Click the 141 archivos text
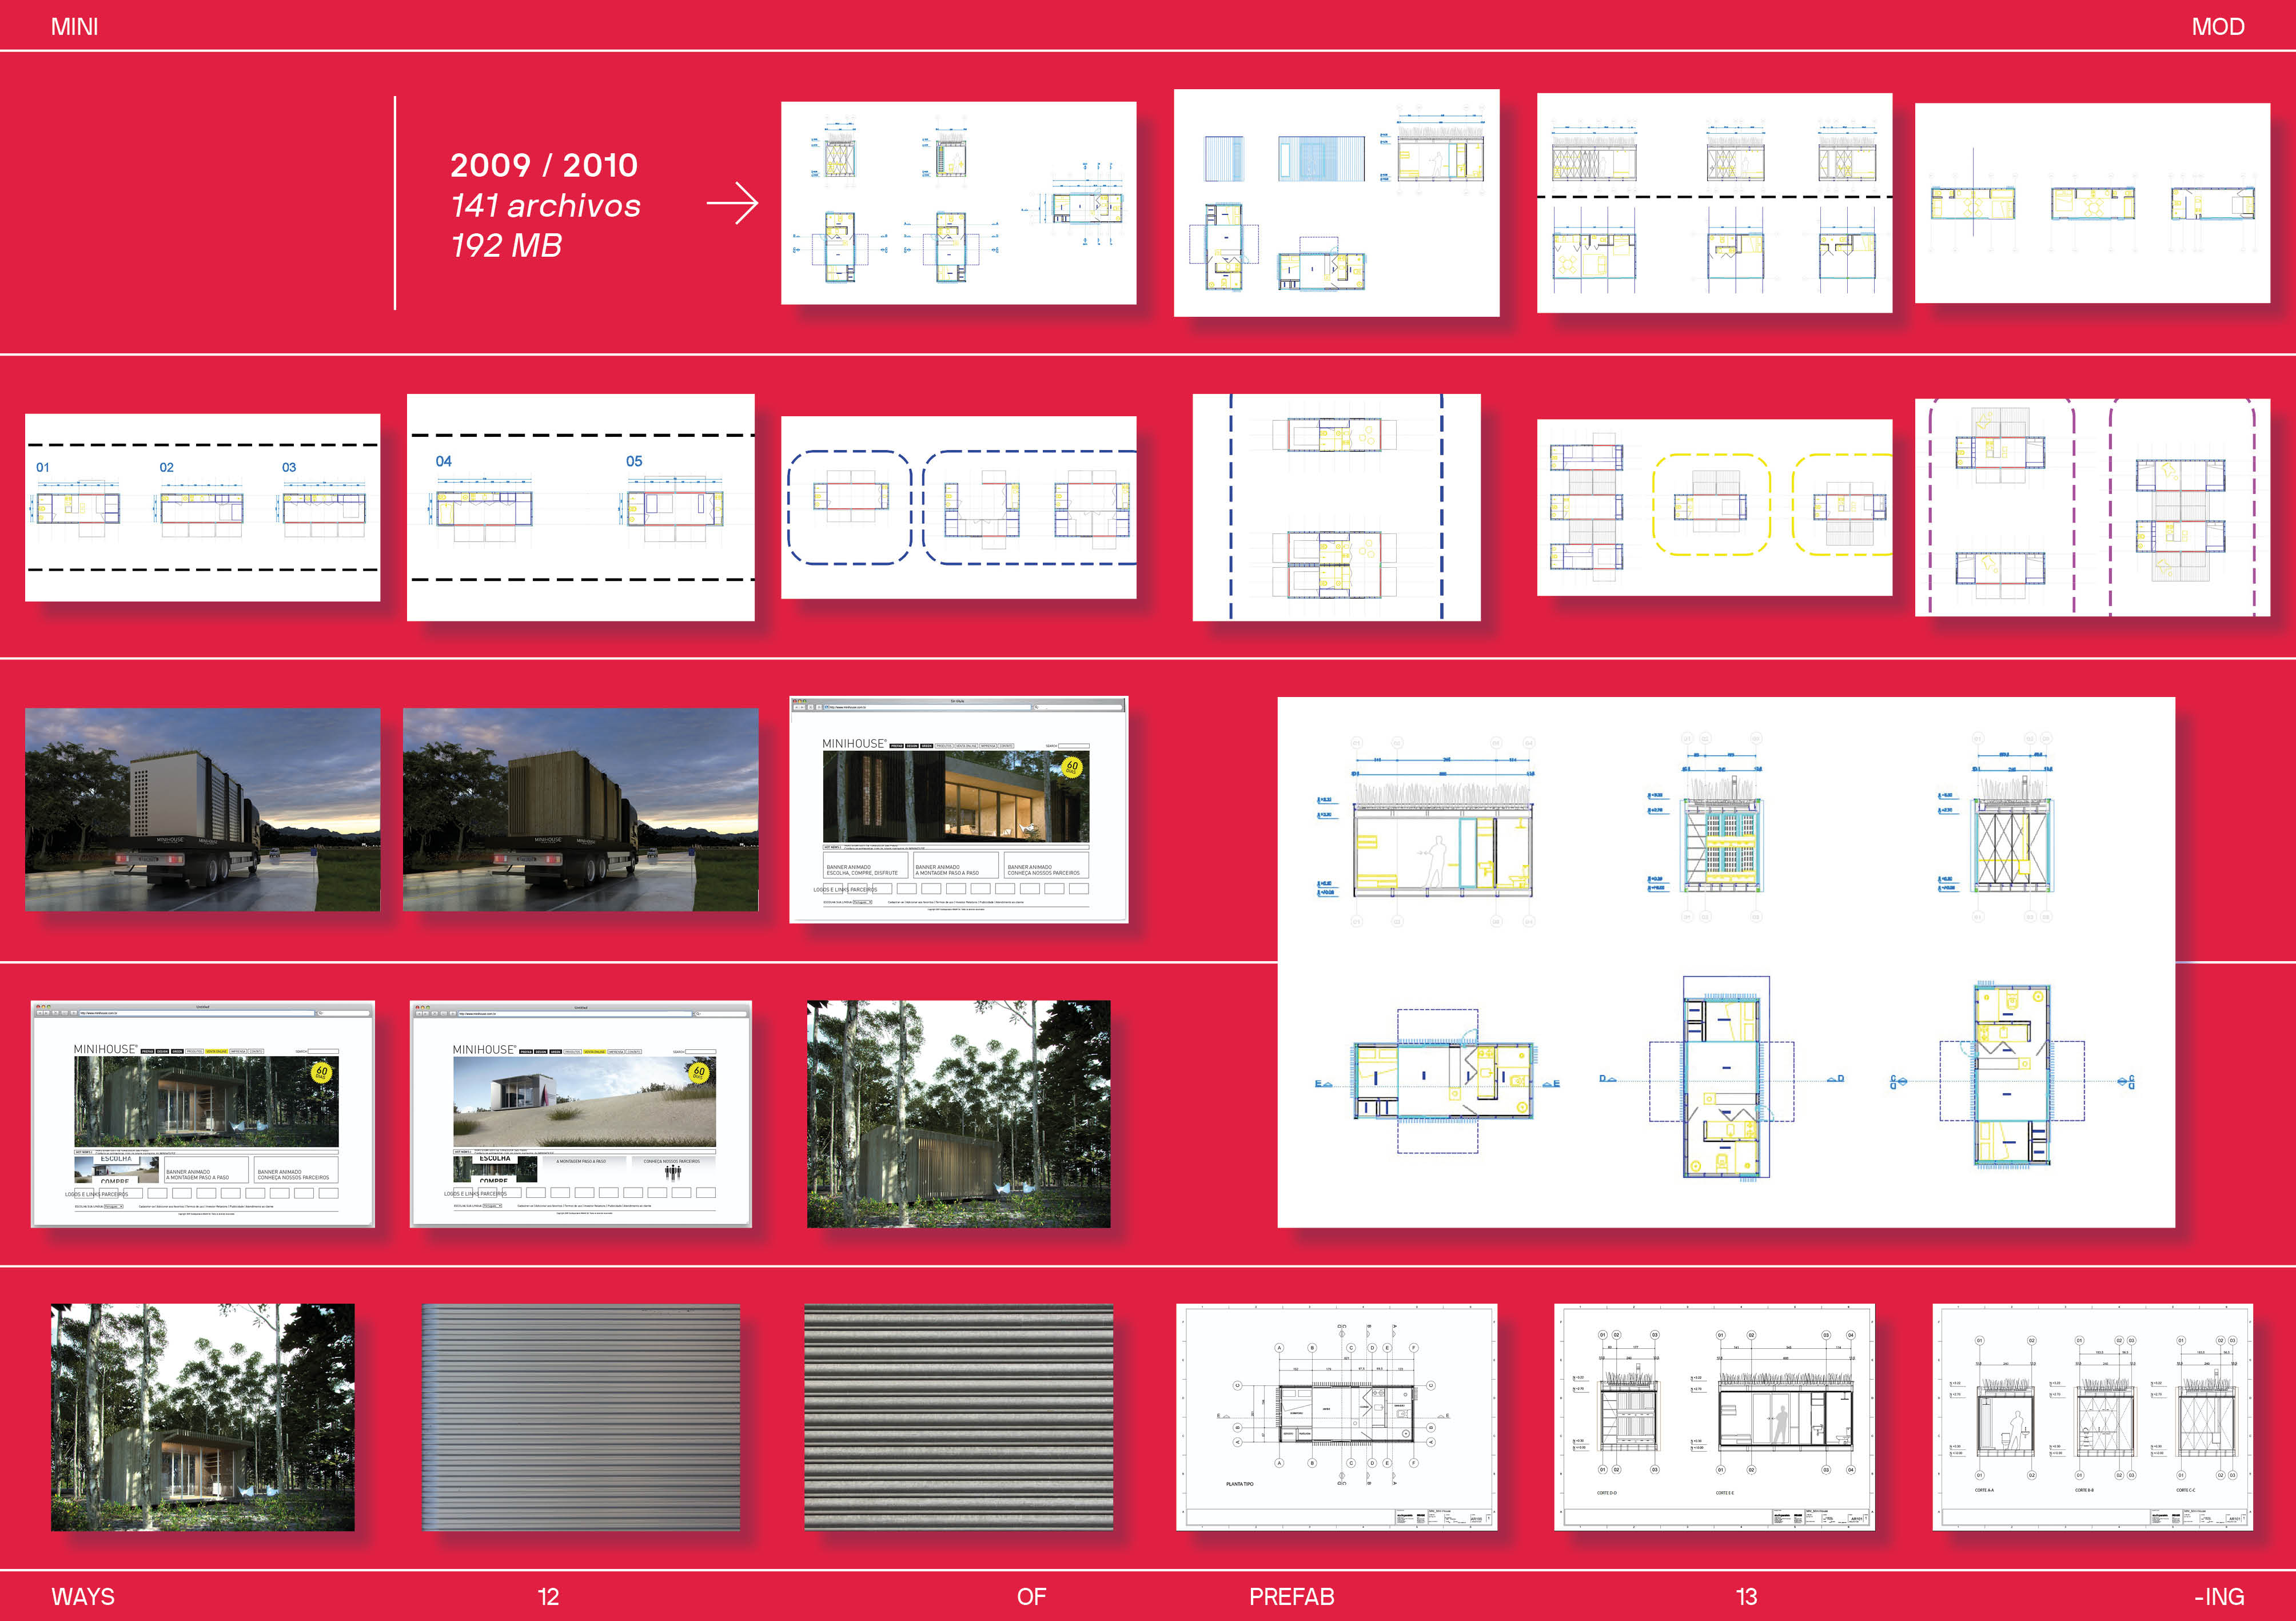2296x1621 pixels. click(x=545, y=206)
